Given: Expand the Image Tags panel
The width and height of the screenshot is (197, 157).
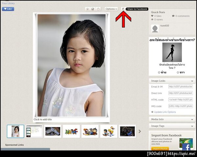Looking at the screenshot, I should pos(172,126).
